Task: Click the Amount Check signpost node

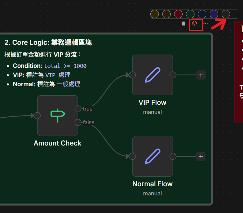Action: tap(57, 116)
